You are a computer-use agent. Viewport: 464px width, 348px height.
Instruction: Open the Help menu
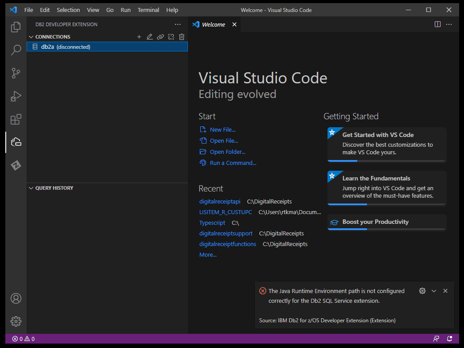[x=172, y=10]
